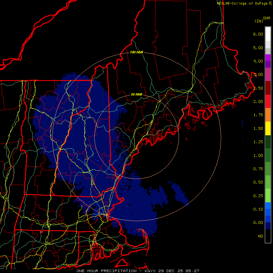
Task: Select the 0.50 legend value
Action: coord(258,182)
